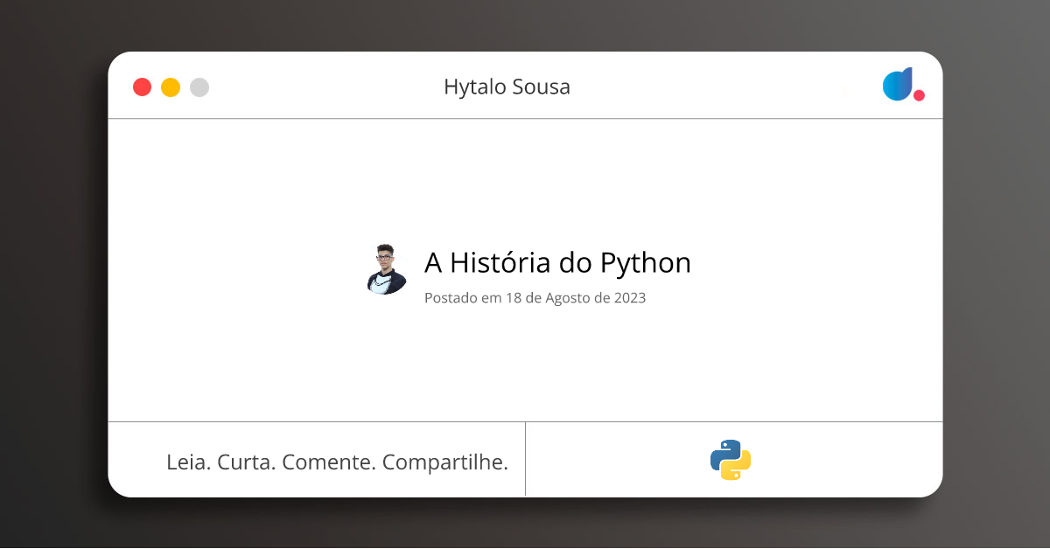Select the window title bar area

coord(525,87)
